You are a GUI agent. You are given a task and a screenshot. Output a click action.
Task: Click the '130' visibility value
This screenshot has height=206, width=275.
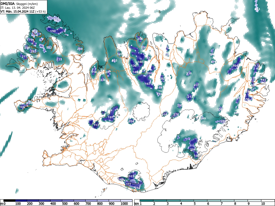[x=134, y=66]
